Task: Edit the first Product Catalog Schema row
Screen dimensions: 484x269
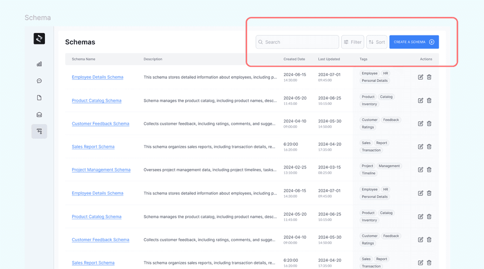Action: [x=420, y=101]
